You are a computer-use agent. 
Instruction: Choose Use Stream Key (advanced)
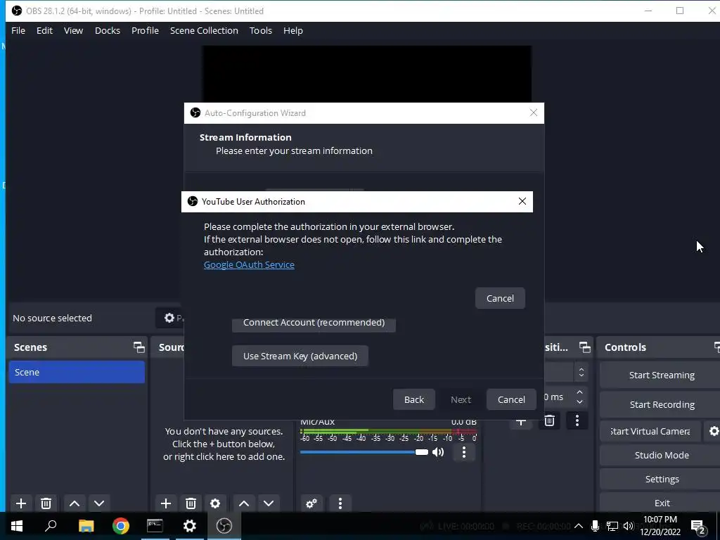[x=300, y=356]
